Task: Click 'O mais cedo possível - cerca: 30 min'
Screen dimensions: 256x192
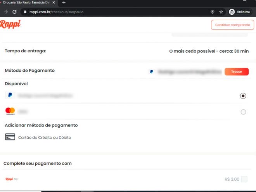Action: coord(209,51)
